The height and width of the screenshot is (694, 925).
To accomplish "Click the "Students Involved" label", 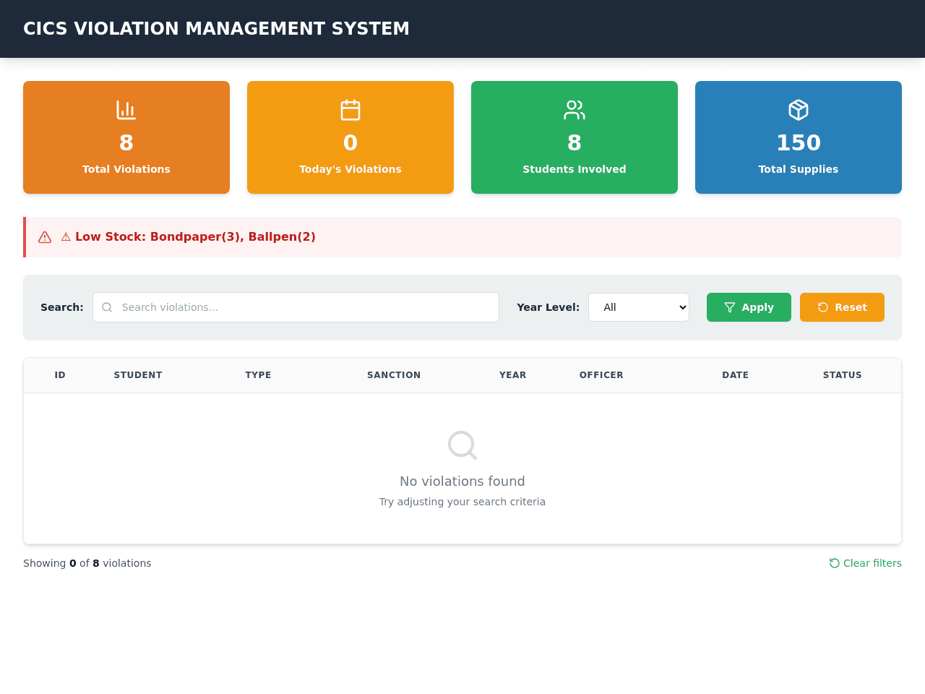I will point(575,169).
